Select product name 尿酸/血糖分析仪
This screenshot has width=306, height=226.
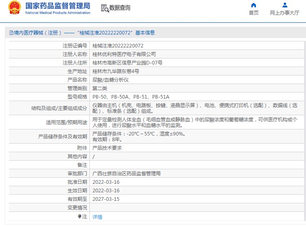(111, 80)
